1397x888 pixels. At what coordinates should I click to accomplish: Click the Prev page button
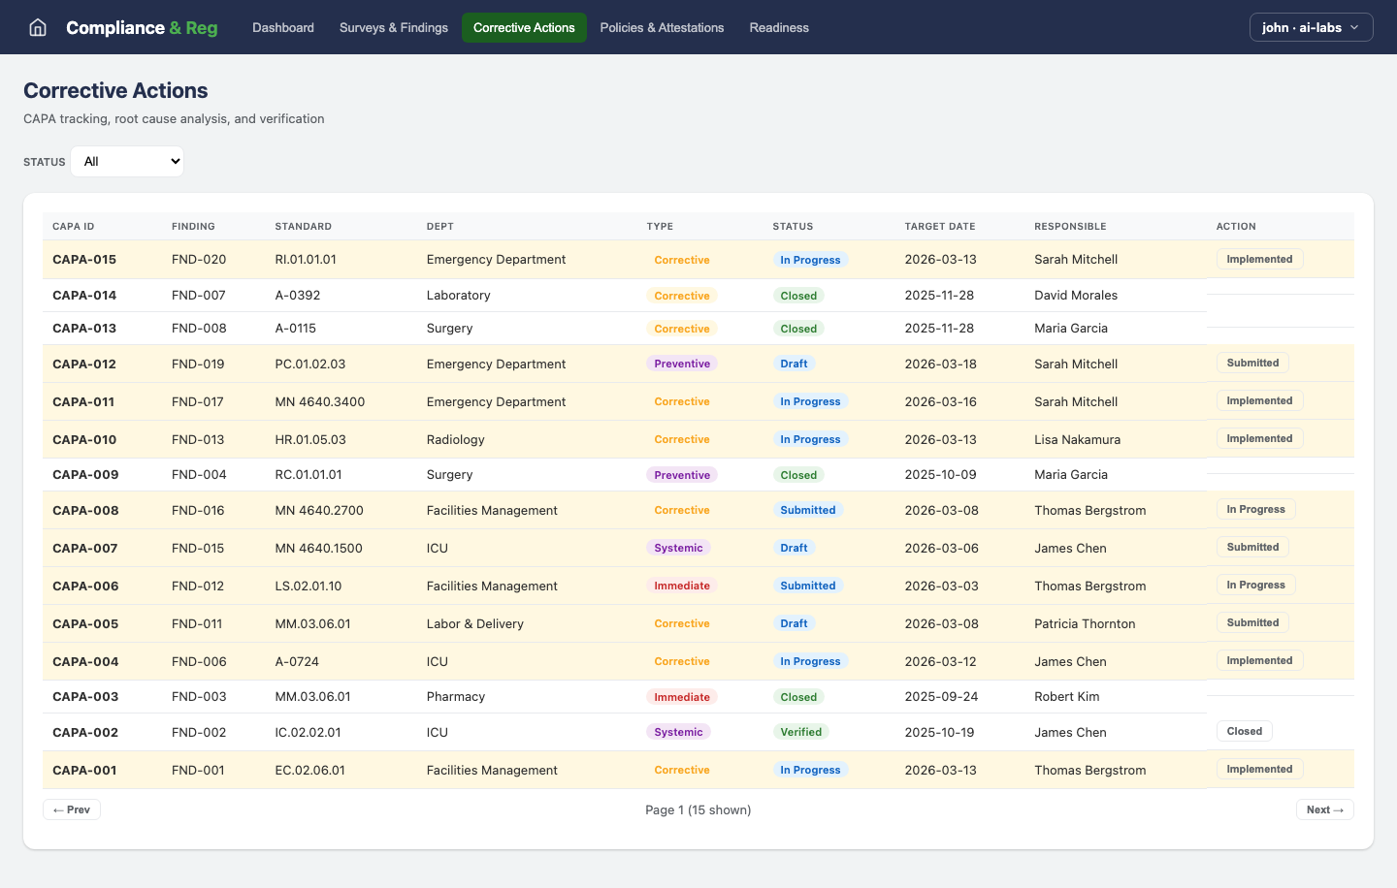71,809
